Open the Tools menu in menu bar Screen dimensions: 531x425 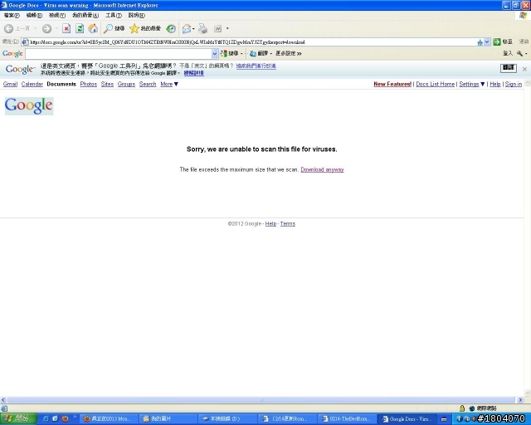pyautogui.click(x=114, y=15)
